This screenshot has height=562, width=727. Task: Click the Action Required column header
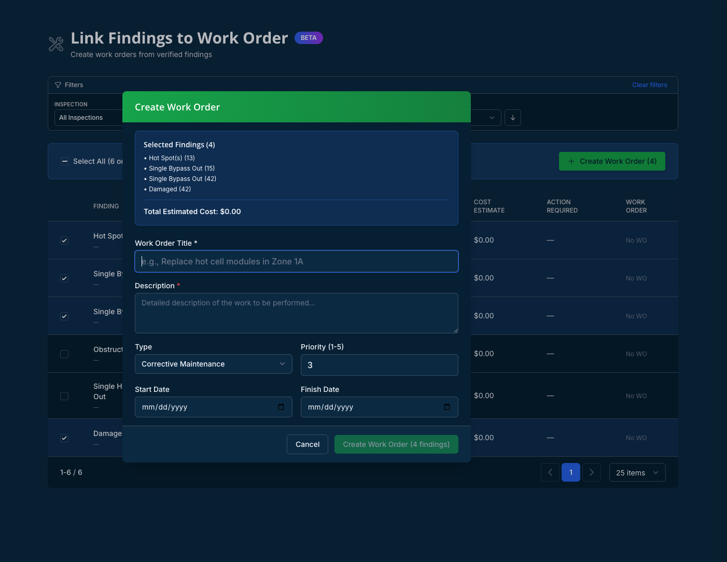tap(562, 206)
